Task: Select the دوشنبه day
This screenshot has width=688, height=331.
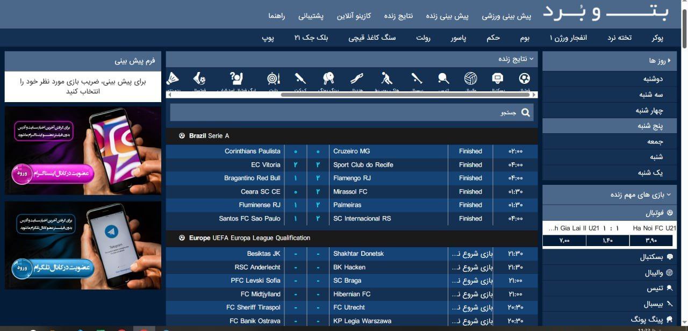Action: (610, 79)
